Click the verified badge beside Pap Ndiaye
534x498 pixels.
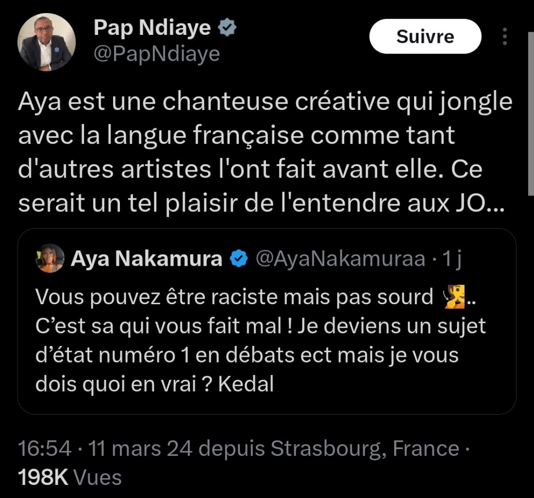coord(227,29)
